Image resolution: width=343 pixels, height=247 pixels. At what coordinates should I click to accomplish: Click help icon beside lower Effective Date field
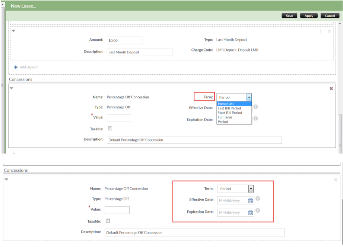click(258, 198)
